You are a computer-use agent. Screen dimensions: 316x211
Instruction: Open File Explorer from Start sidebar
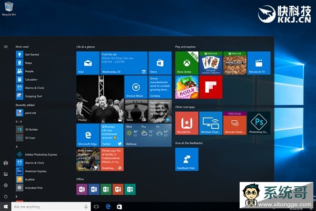[6, 174]
